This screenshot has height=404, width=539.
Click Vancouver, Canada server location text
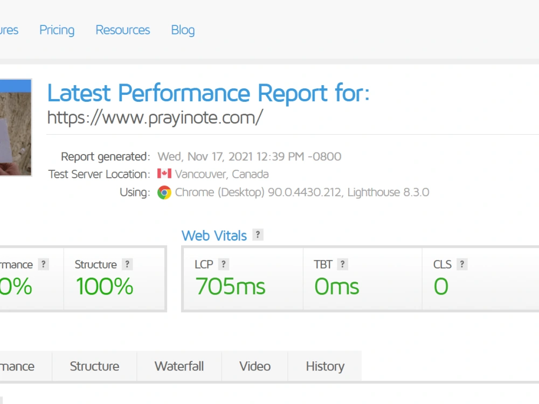pyautogui.click(x=222, y=174)
